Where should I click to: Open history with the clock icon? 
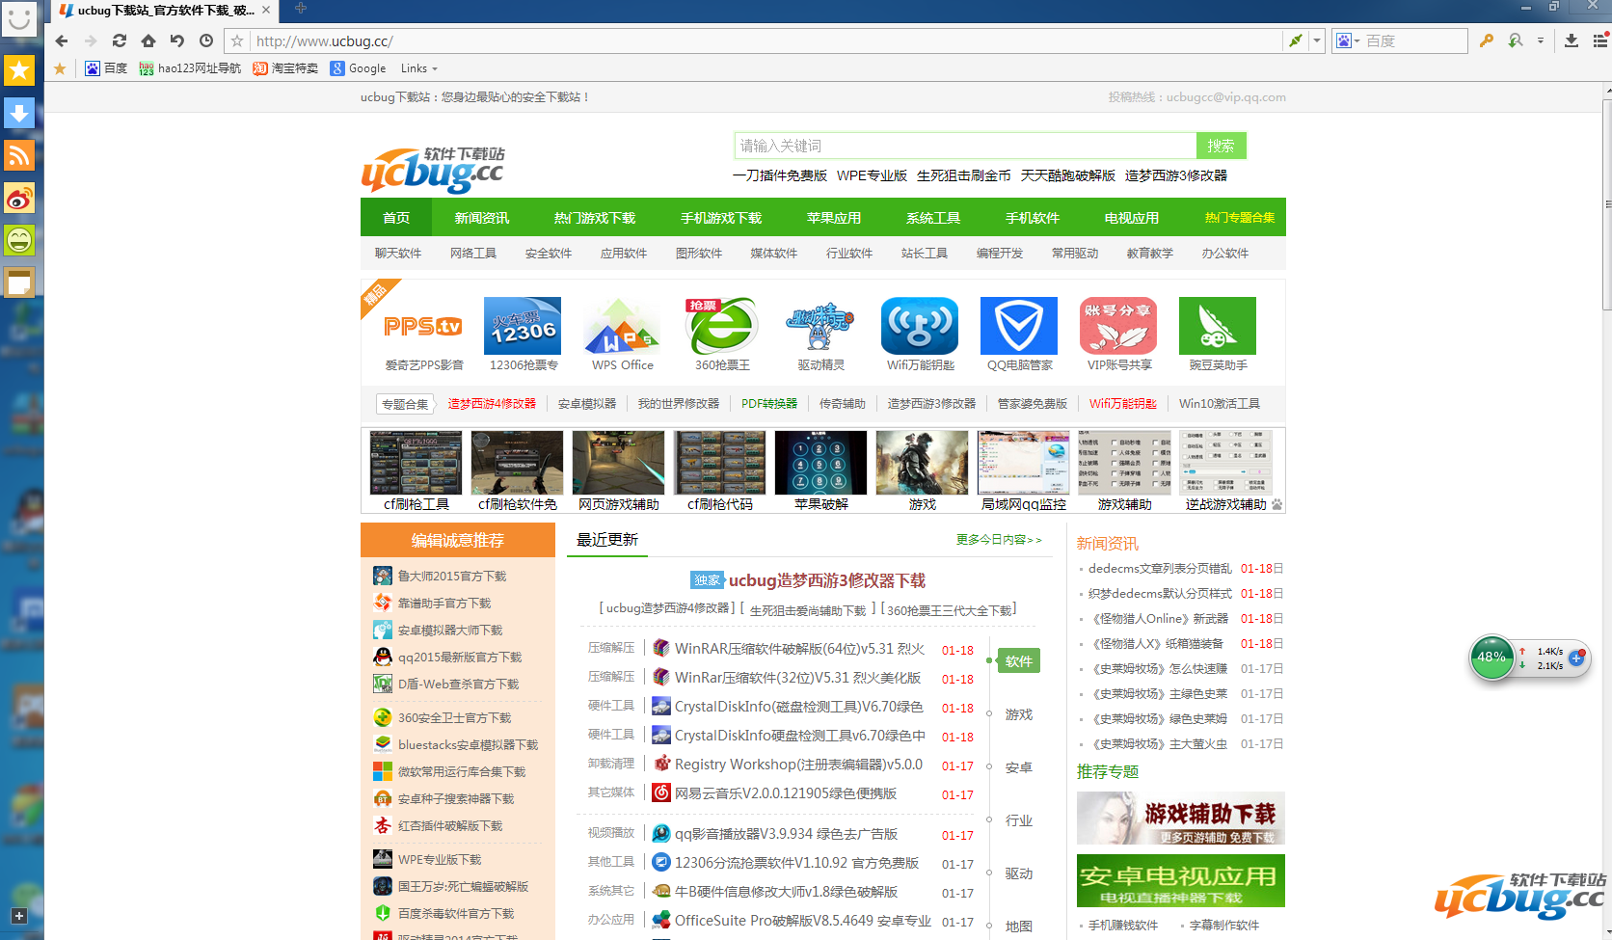click(x=206, y=40)
